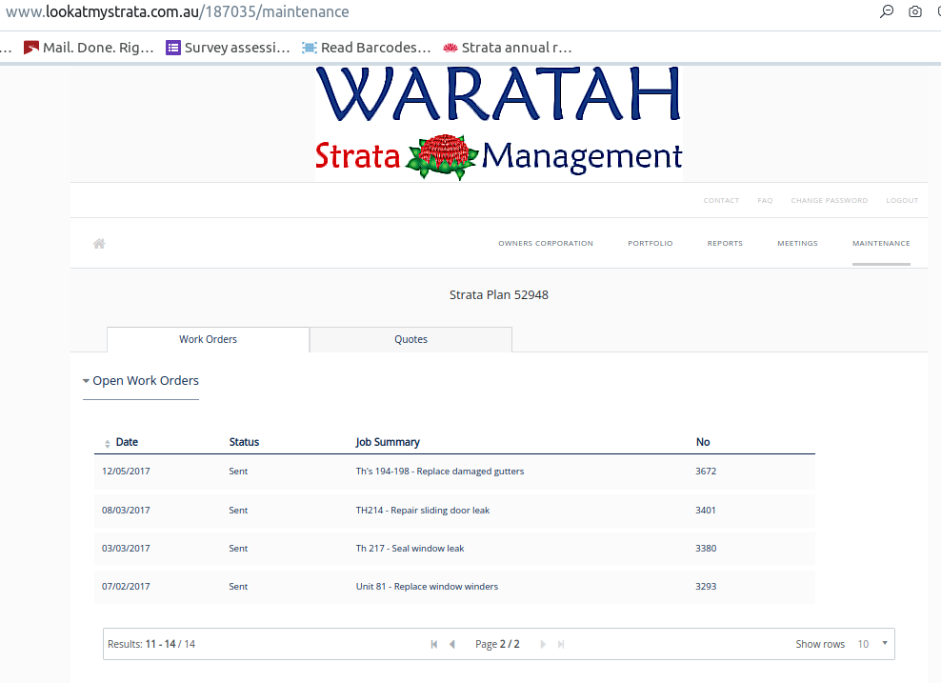Click the FAQ link
The width and height of the screenshot is (941, 683).
tap(765, 200)
